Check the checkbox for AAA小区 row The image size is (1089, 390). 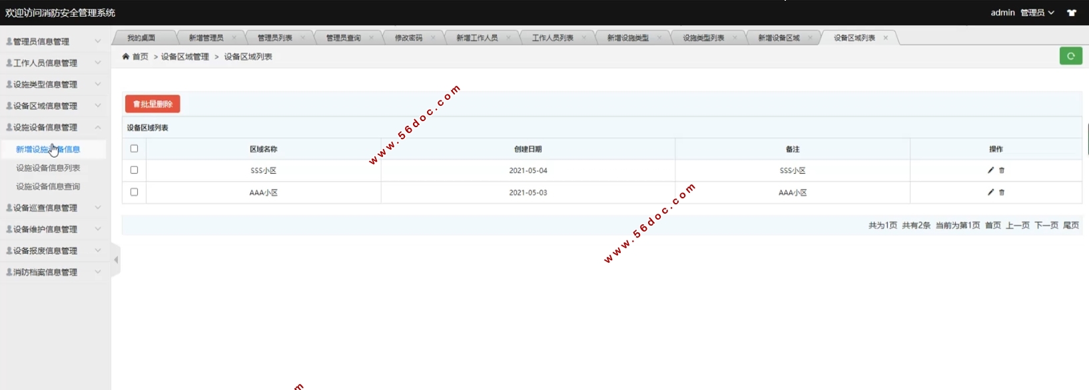[x=134, y=192]
